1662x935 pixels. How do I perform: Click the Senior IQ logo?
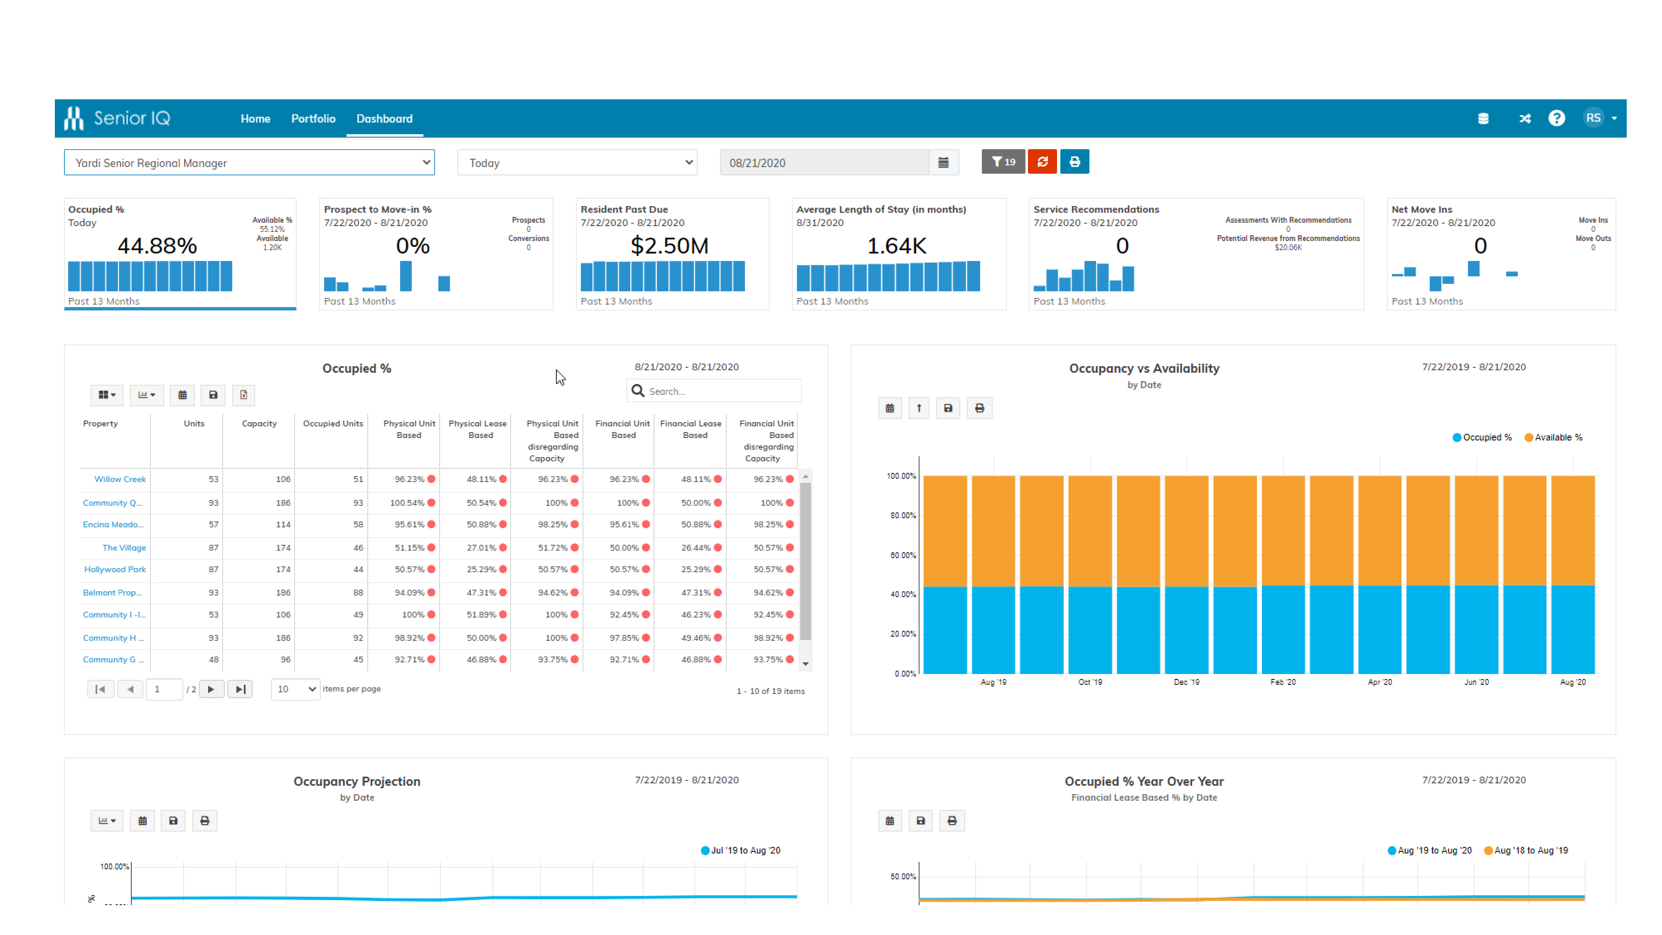pyautogui.click(x=117, y=118)
